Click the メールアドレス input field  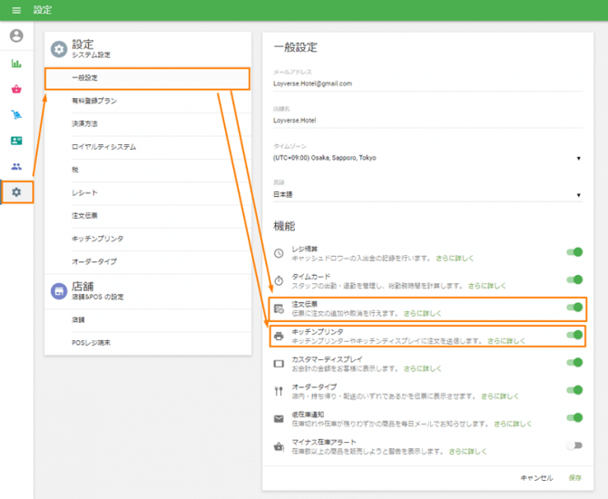tap(427, 83)
